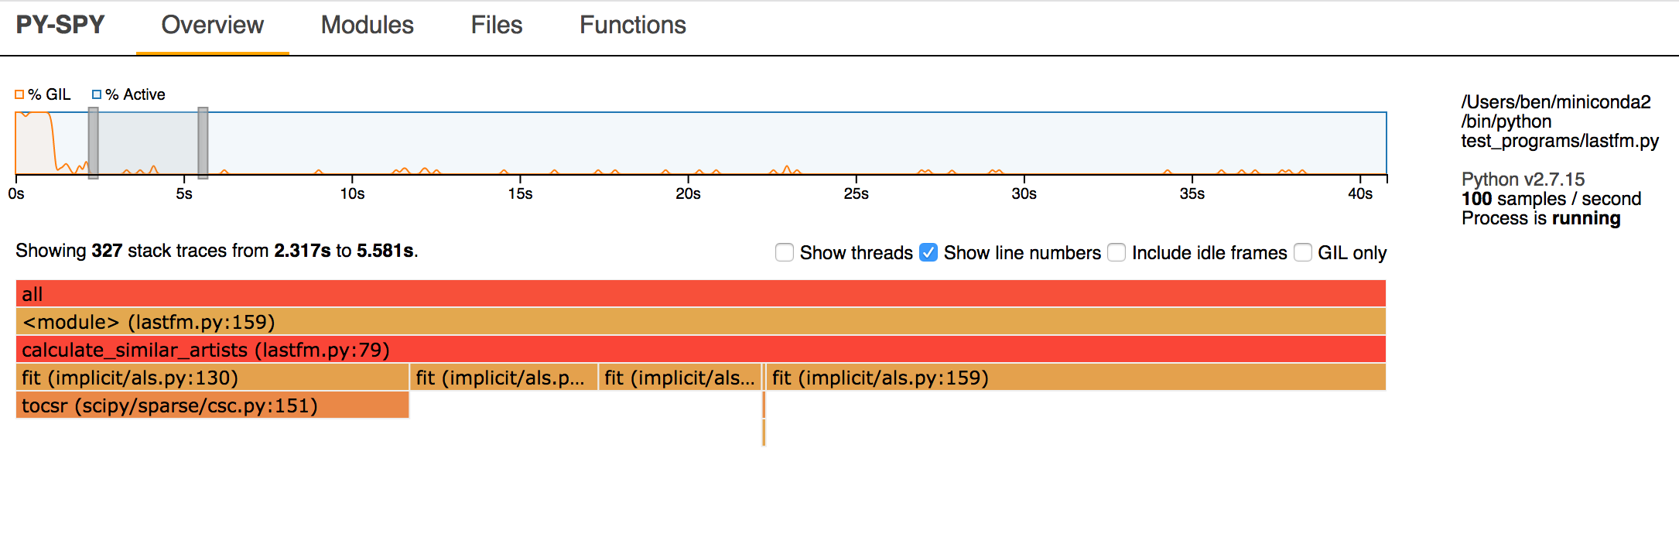
Task: Click the 0s timeline label
Action: (15, 194)
